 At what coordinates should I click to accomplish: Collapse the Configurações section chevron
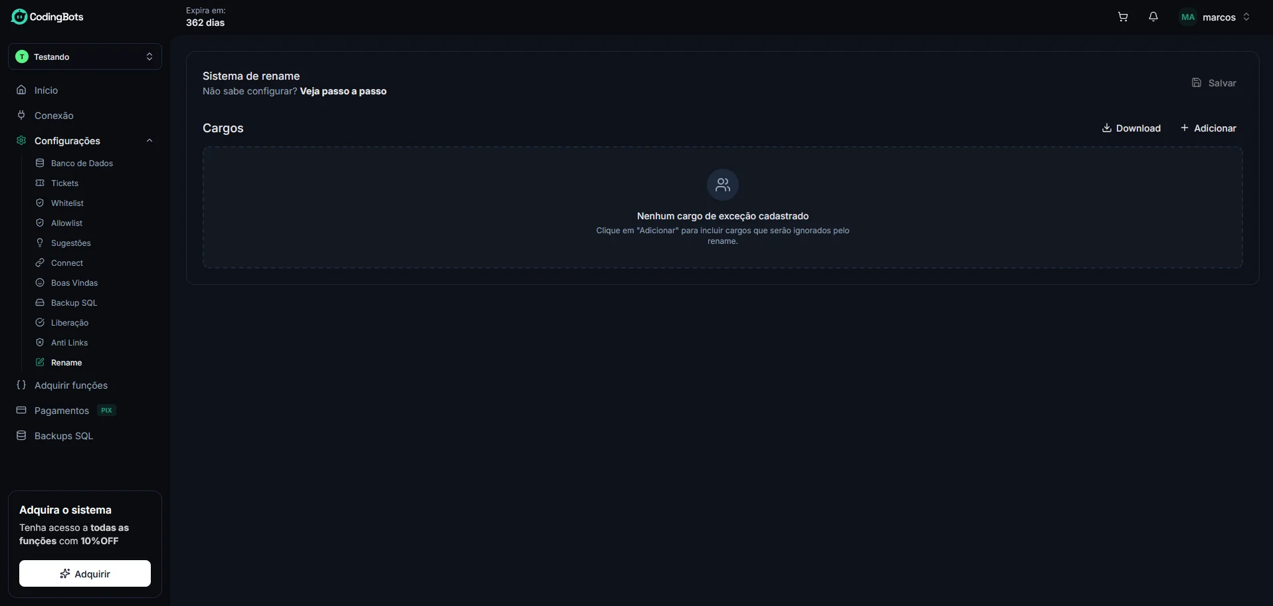[149, 140]
